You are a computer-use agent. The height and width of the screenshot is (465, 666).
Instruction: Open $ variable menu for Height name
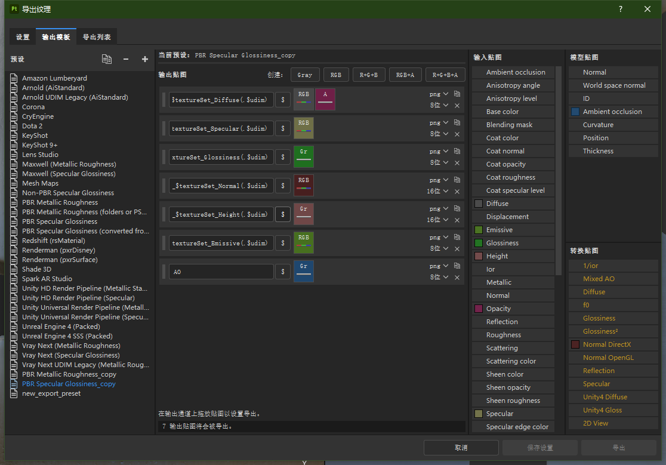[x=283, y=214]
